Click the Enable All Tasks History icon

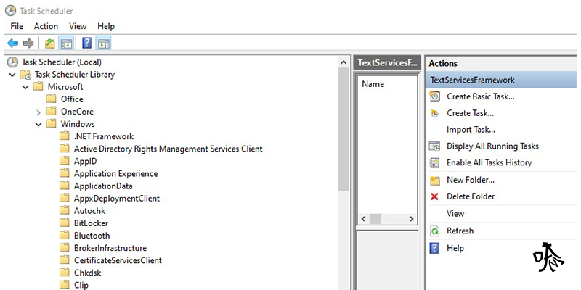tap(434, 162)
